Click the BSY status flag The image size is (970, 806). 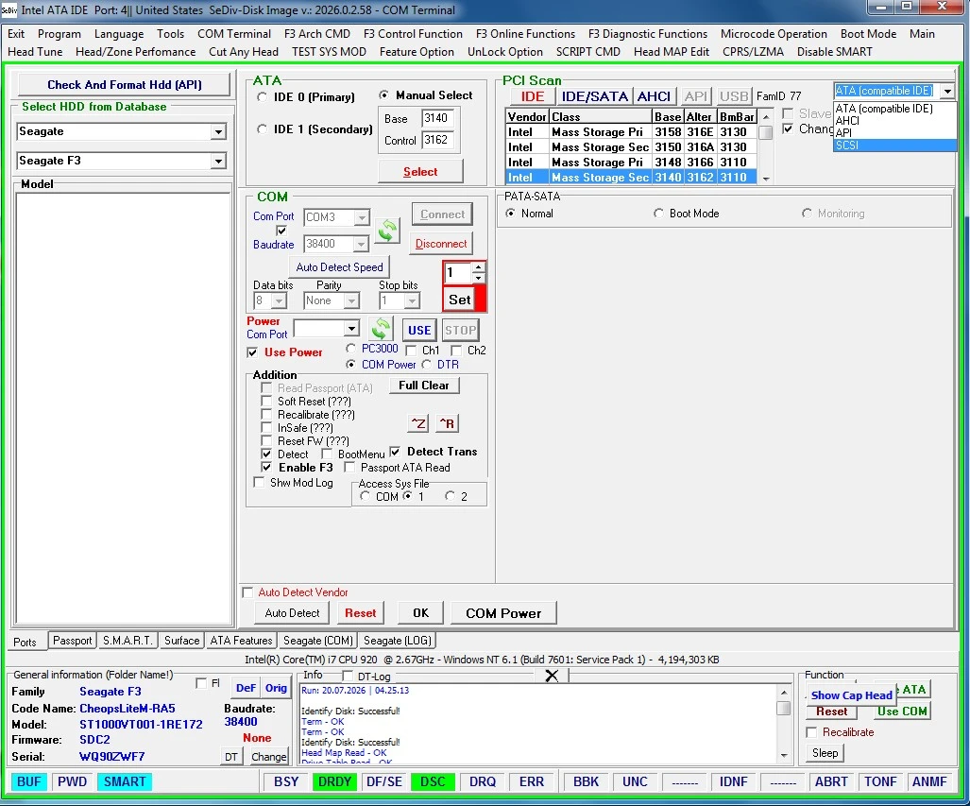(286, 781)
